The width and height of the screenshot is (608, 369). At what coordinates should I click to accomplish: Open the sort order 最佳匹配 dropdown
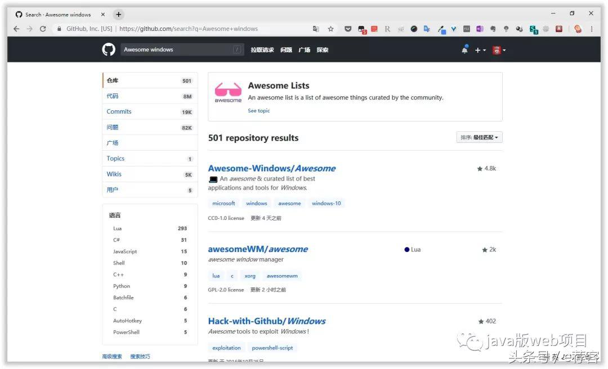479,137
